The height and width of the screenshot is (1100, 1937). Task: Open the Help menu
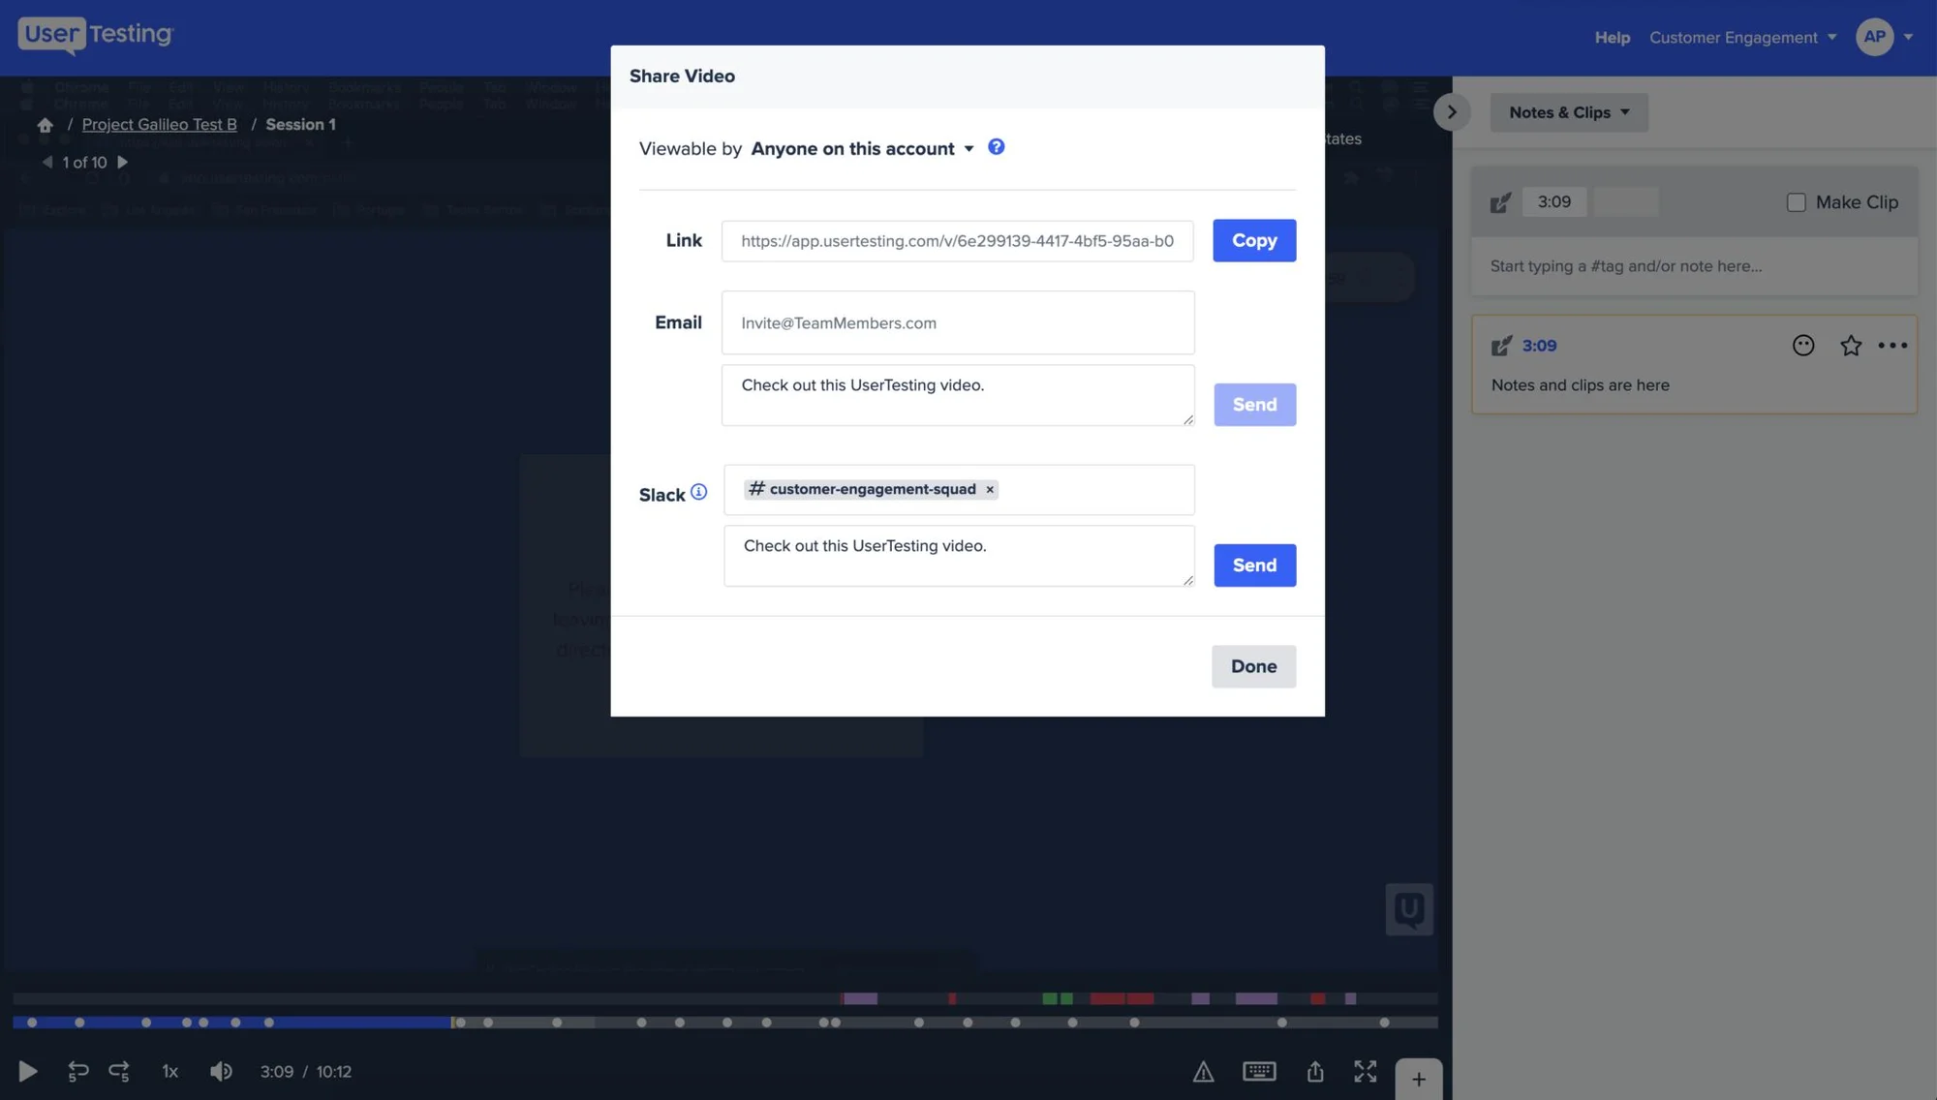(x=1613, y=37)
